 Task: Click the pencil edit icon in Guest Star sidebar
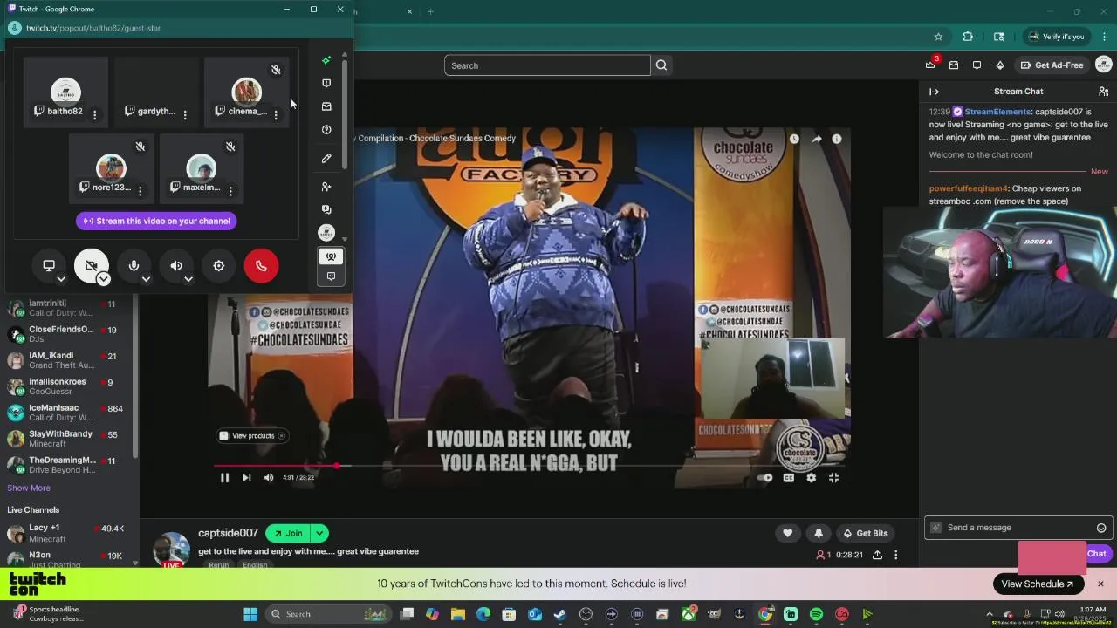point(326,158)
